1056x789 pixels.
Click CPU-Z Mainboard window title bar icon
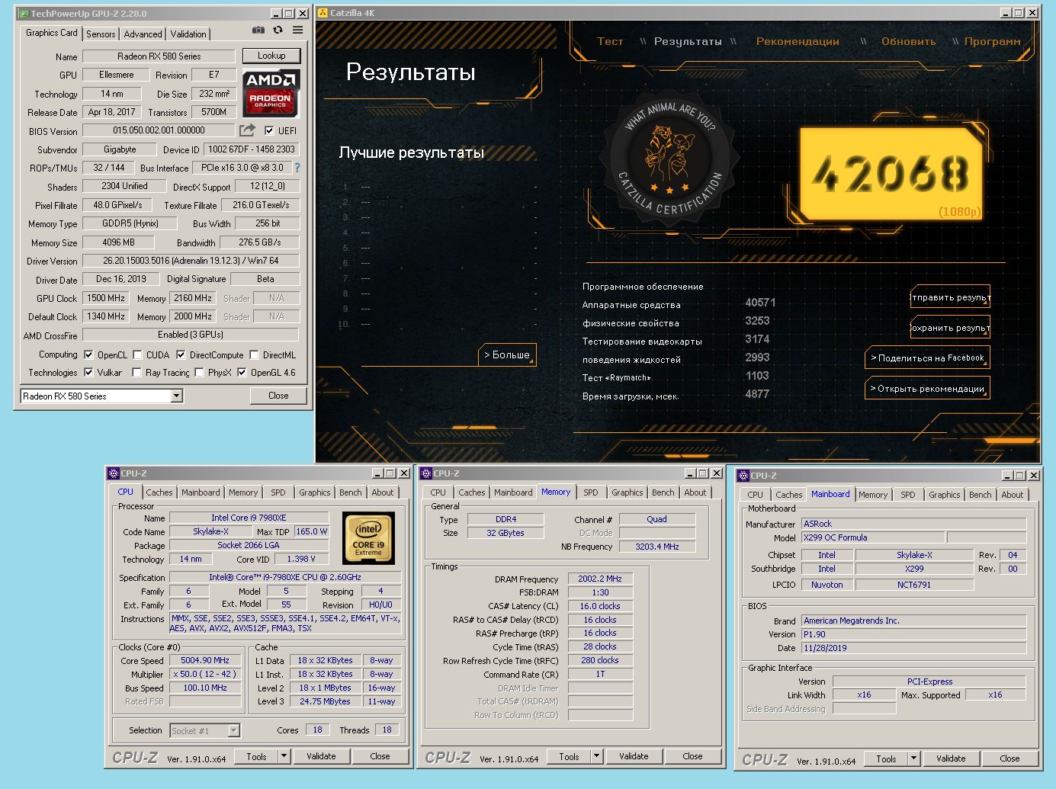743,476
